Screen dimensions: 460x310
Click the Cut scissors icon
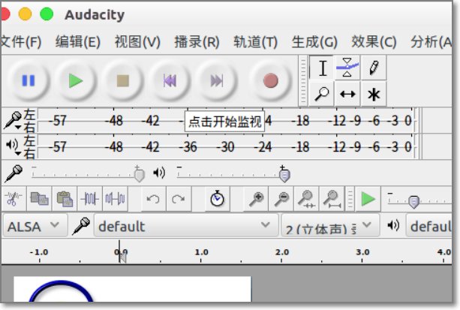point(14,199)
